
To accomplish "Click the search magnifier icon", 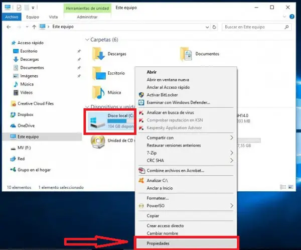I will tap(286, 27).
